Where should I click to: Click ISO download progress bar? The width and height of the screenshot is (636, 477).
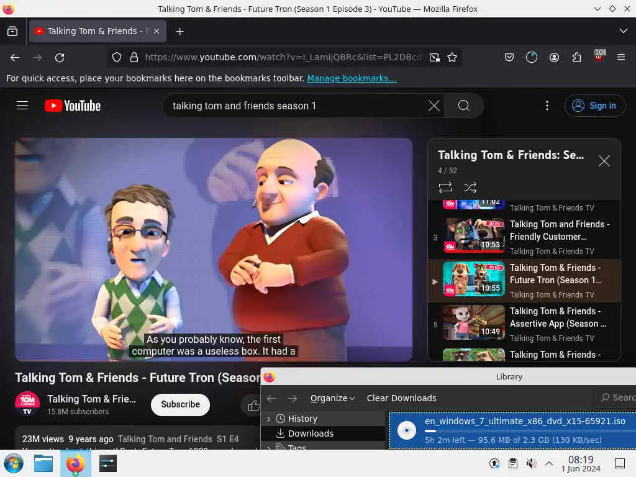point(530,431)
